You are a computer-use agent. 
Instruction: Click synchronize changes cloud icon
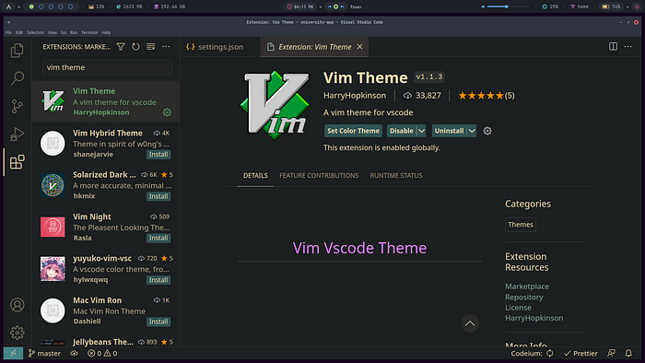point(74,353)
